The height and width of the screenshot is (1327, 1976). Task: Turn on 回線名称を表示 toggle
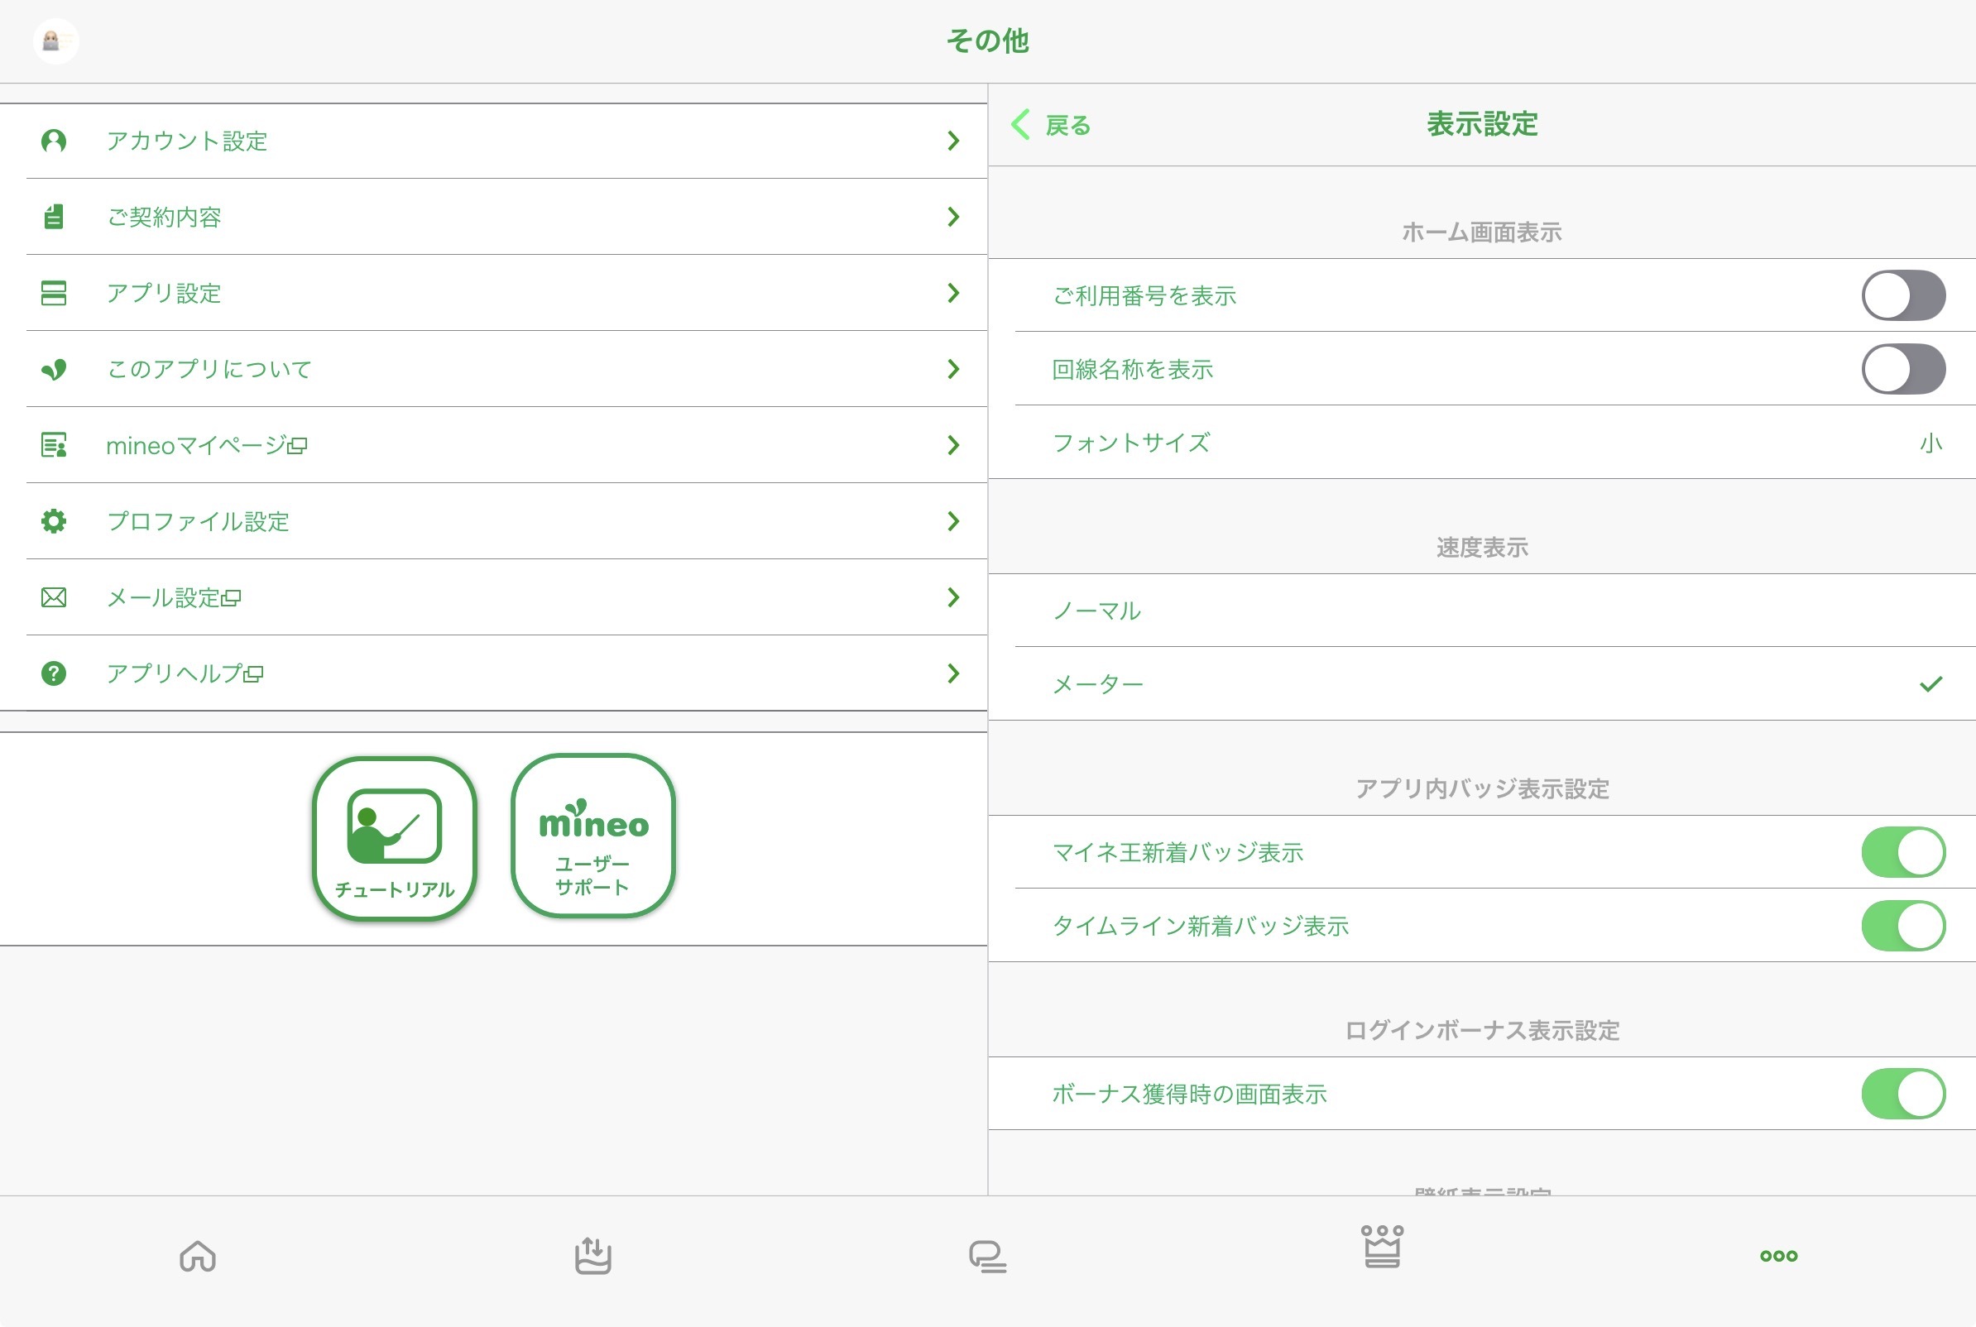click(x=1902, y=369)
